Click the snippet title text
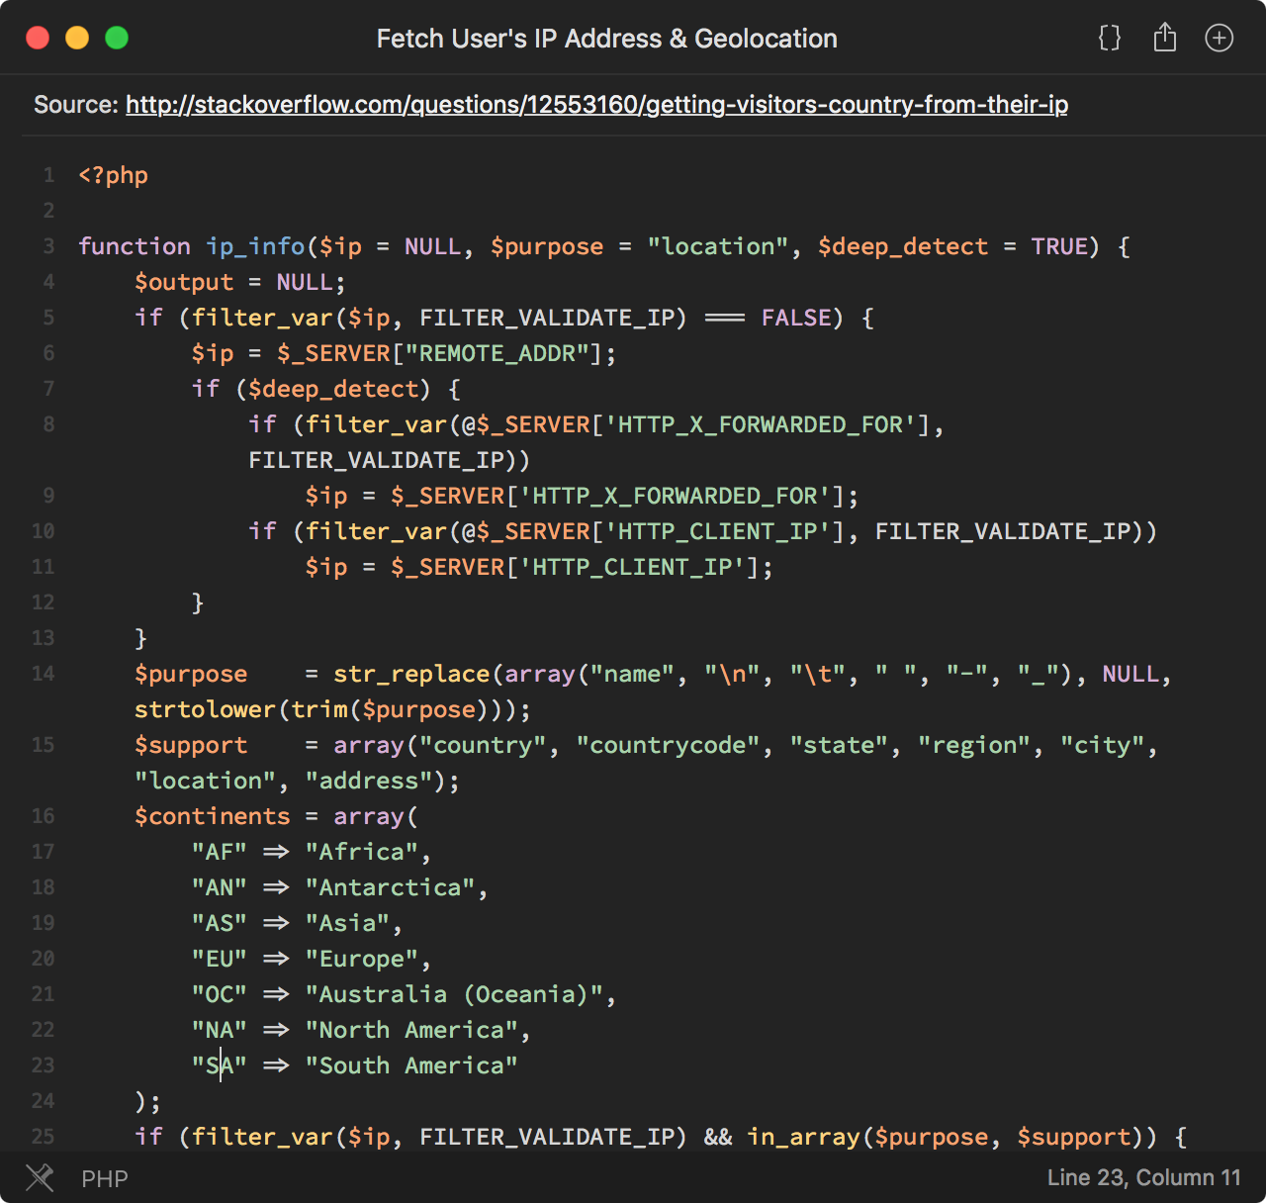 point(606,39)
